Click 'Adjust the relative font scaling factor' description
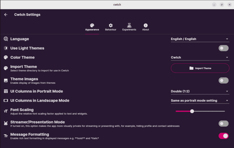The image size is (234, 148). [49, 114]
